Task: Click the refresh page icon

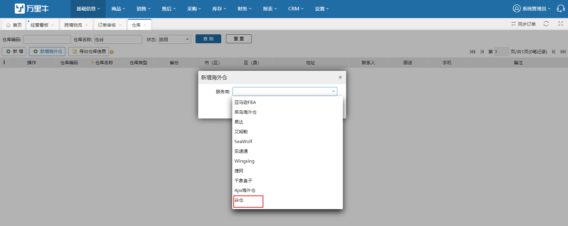Action: pos(546,24)
